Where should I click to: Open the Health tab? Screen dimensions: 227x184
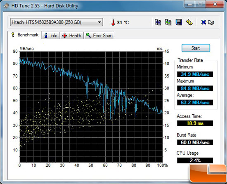(x=72, y=35)
